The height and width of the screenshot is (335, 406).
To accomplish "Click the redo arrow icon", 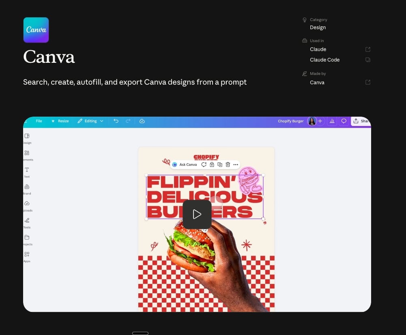I will 128,121.
